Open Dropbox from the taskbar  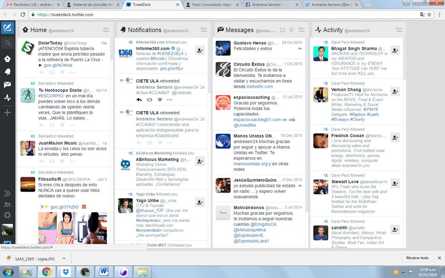66,272
